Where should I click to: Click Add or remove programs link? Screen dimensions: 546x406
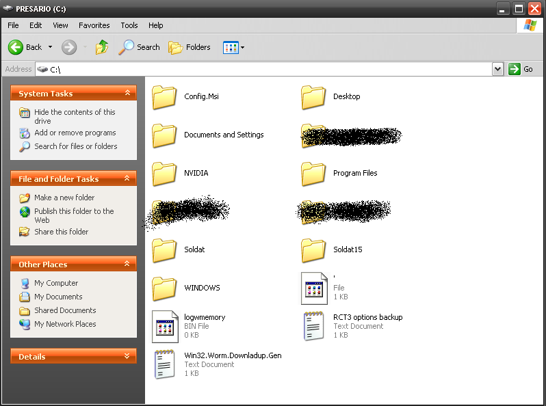click(75, 133)
